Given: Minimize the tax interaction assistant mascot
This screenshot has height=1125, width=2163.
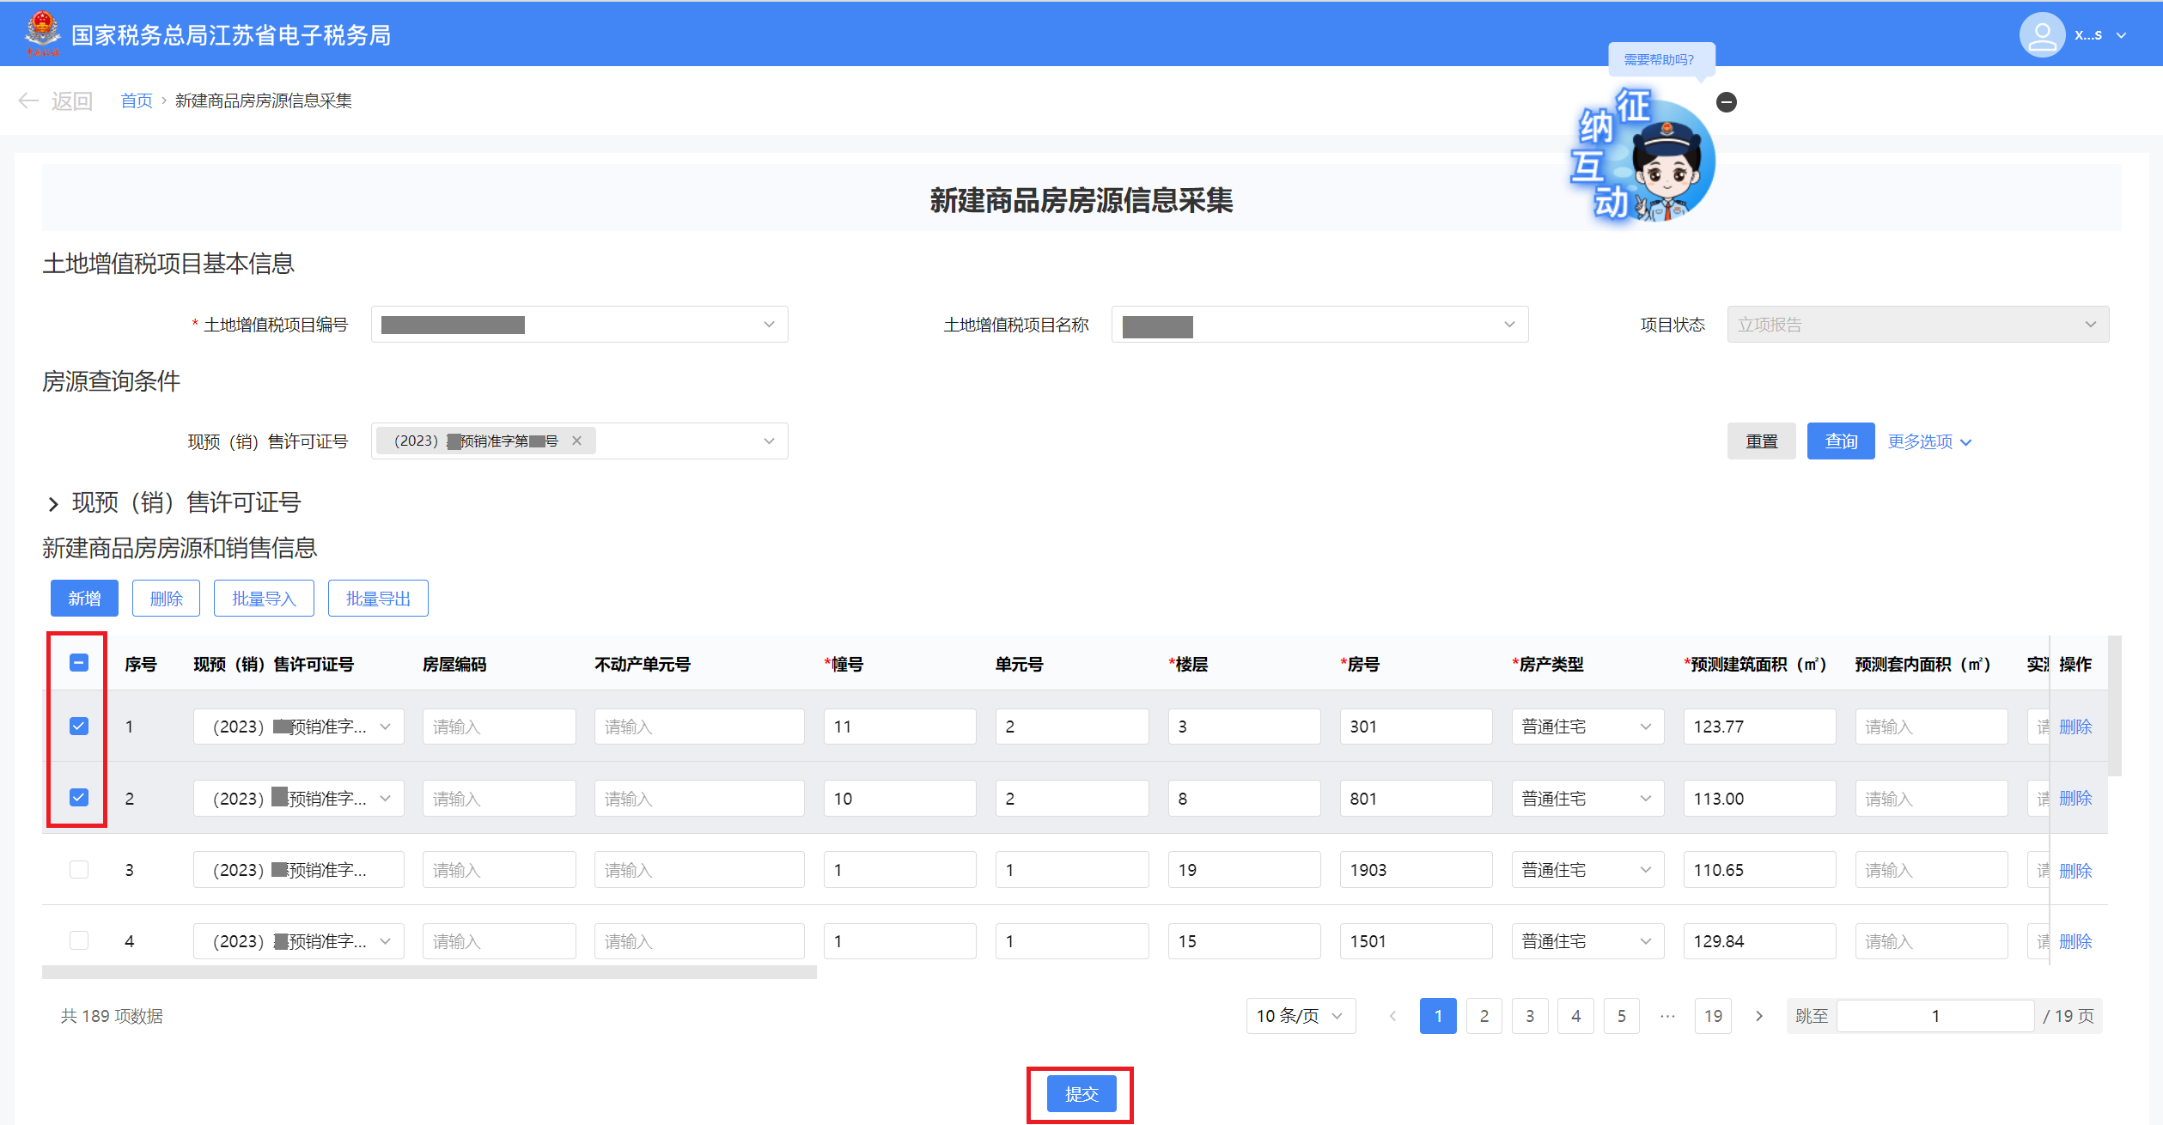Looking at the screenshot, I should pos(1726,102).
